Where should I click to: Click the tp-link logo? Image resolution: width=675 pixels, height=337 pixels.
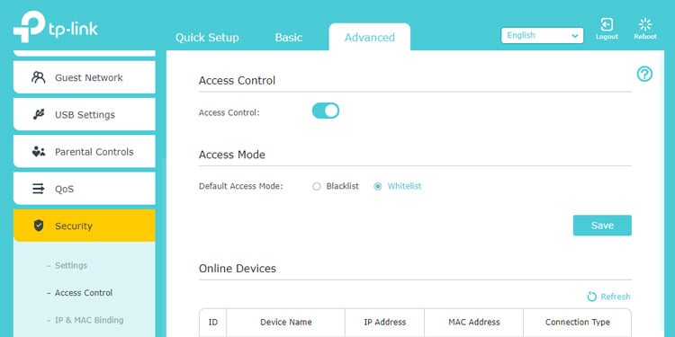tap(56, 27)
